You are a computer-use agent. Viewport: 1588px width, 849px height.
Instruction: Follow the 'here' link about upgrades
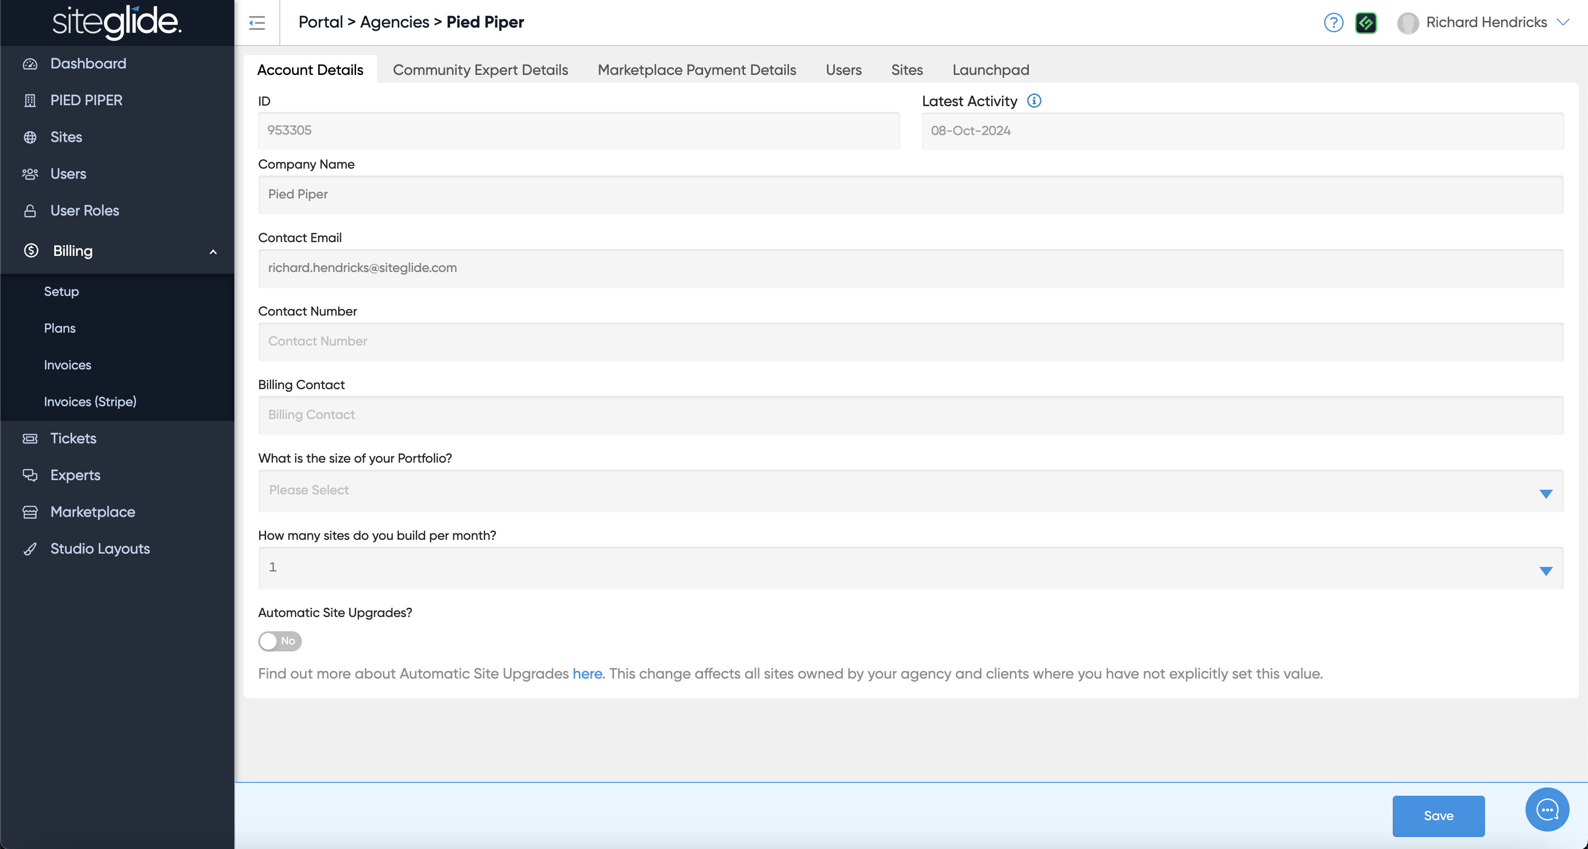(x=587, y=674)
